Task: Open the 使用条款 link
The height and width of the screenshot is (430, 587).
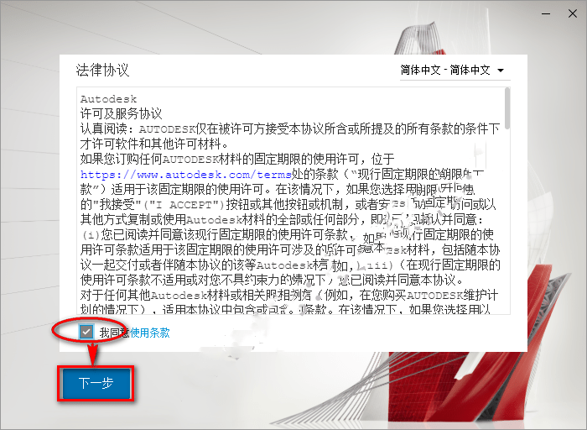Action: click(150, 333)
